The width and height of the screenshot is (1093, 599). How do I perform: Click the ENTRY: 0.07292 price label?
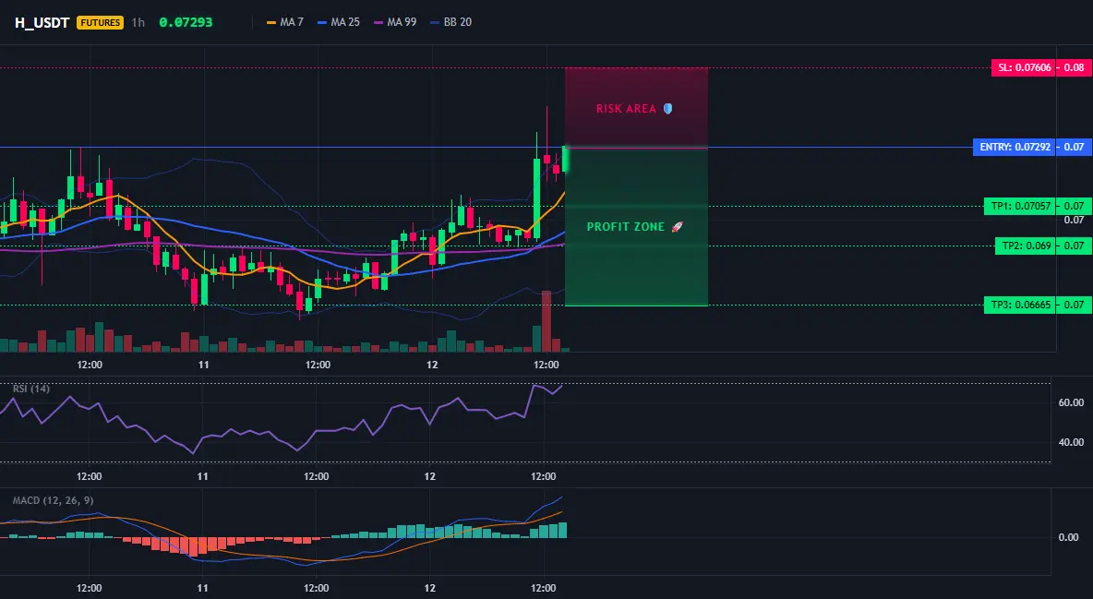[x=1015, y=147]
